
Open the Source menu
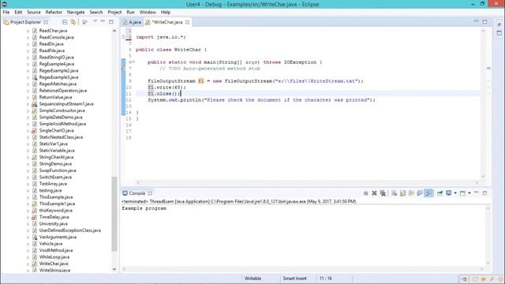(34, 12)
